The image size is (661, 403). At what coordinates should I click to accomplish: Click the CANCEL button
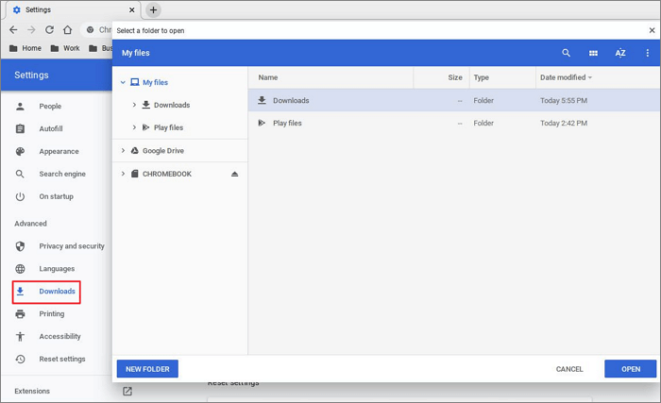(x=569, y=369)
